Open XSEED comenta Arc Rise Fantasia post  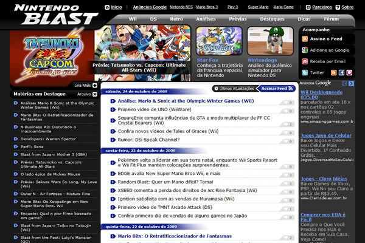[x=187, y=190]
